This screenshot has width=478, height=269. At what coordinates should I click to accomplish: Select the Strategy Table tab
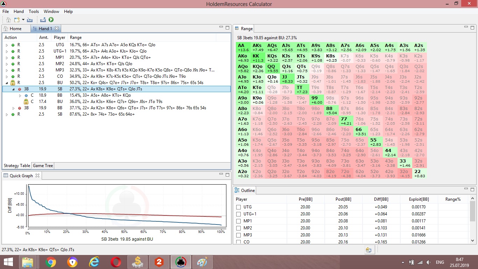17,166
